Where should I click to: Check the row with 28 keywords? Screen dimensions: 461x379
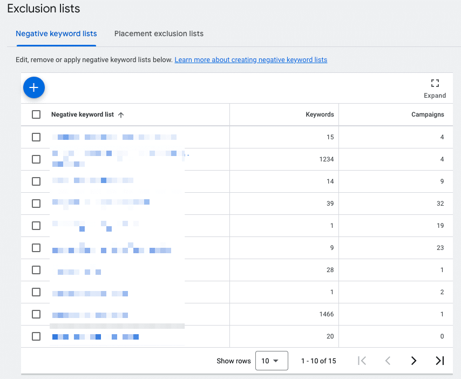pyautogui.click(x=36, y=270)
